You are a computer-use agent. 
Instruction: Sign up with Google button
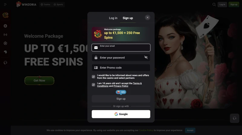coord(121,114)
